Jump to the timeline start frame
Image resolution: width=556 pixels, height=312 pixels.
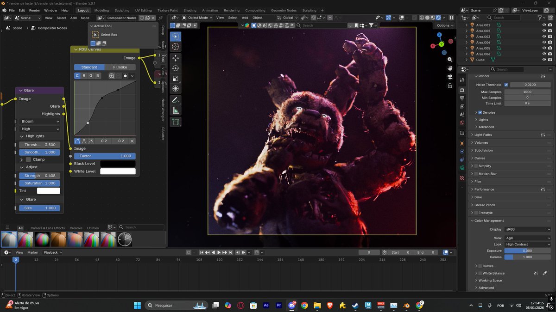[x=202, y=252]
